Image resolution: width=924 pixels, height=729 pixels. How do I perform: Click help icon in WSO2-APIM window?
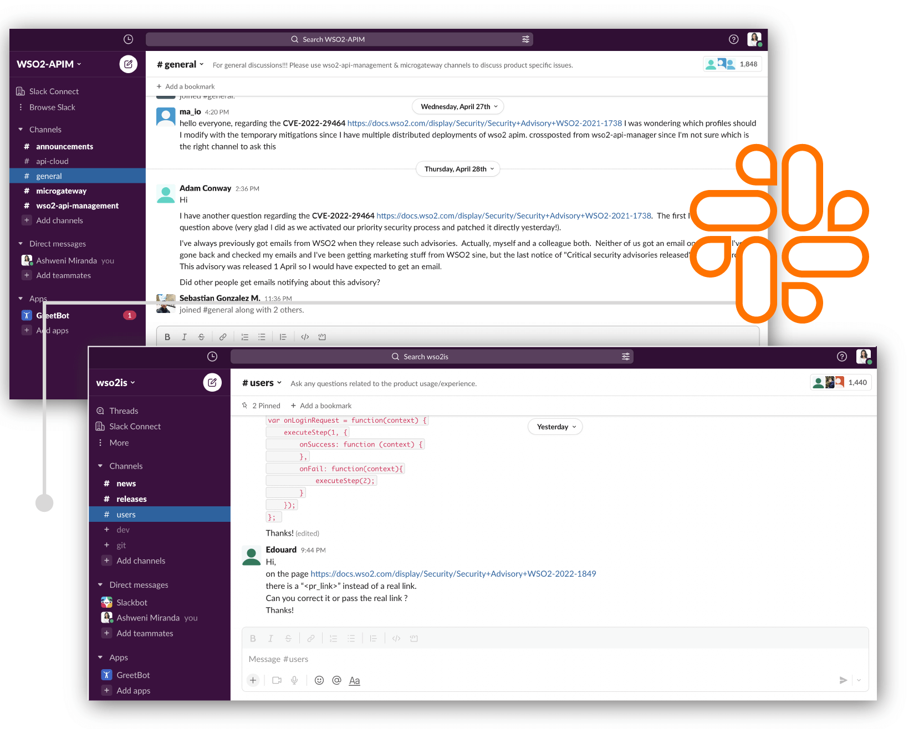(733, 39)
